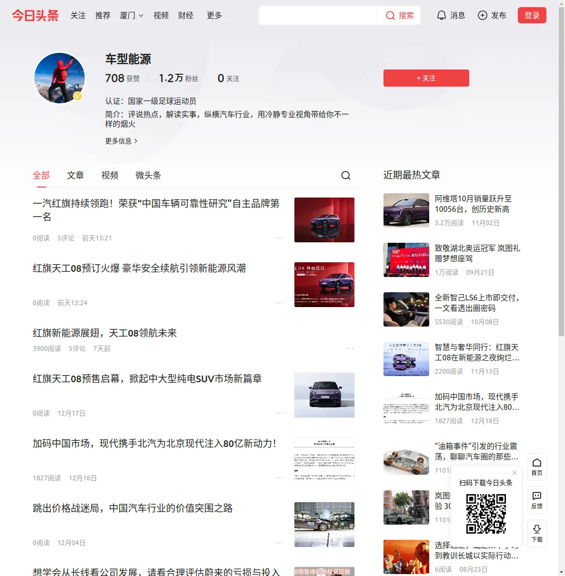Open 推荐 in top navigation
This screenshot has width=565, height=576.
point(103,15)
